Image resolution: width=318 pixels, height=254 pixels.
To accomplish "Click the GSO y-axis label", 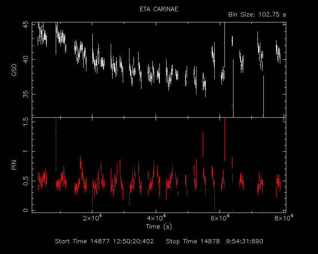I will [x=14, y=70].
